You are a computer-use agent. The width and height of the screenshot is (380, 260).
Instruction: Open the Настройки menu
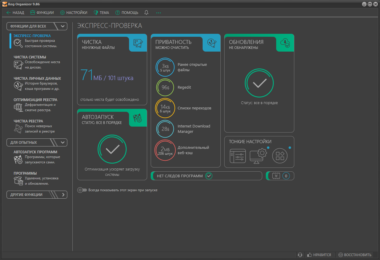click(74, 13)
